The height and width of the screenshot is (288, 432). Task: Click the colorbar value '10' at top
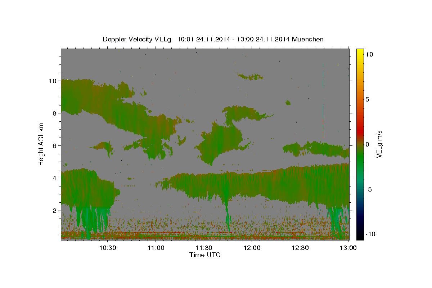point(369,54)
